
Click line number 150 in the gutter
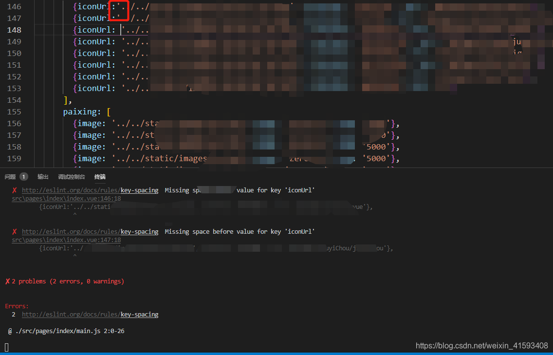[14, 53]
